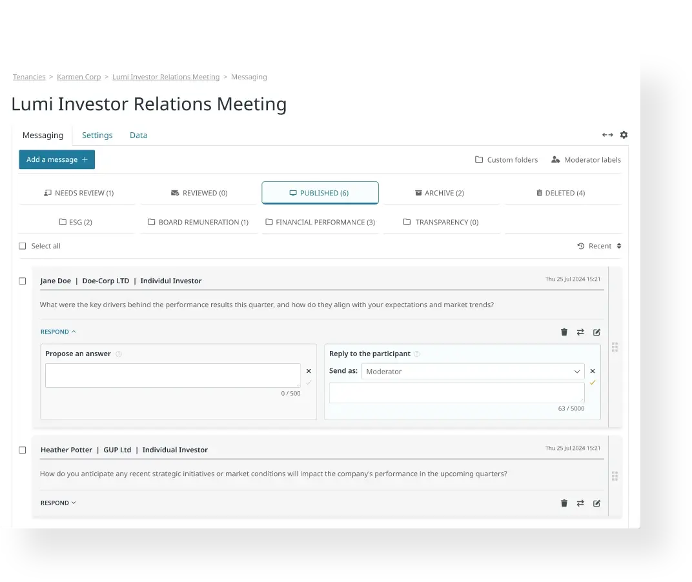This screenshot has height=582, width=692.
Task: Open the Karmen Corp breadcrumb link
Action: tap(79, 76)
